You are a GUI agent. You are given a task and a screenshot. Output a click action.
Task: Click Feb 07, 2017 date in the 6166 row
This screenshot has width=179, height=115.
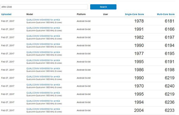8,29
